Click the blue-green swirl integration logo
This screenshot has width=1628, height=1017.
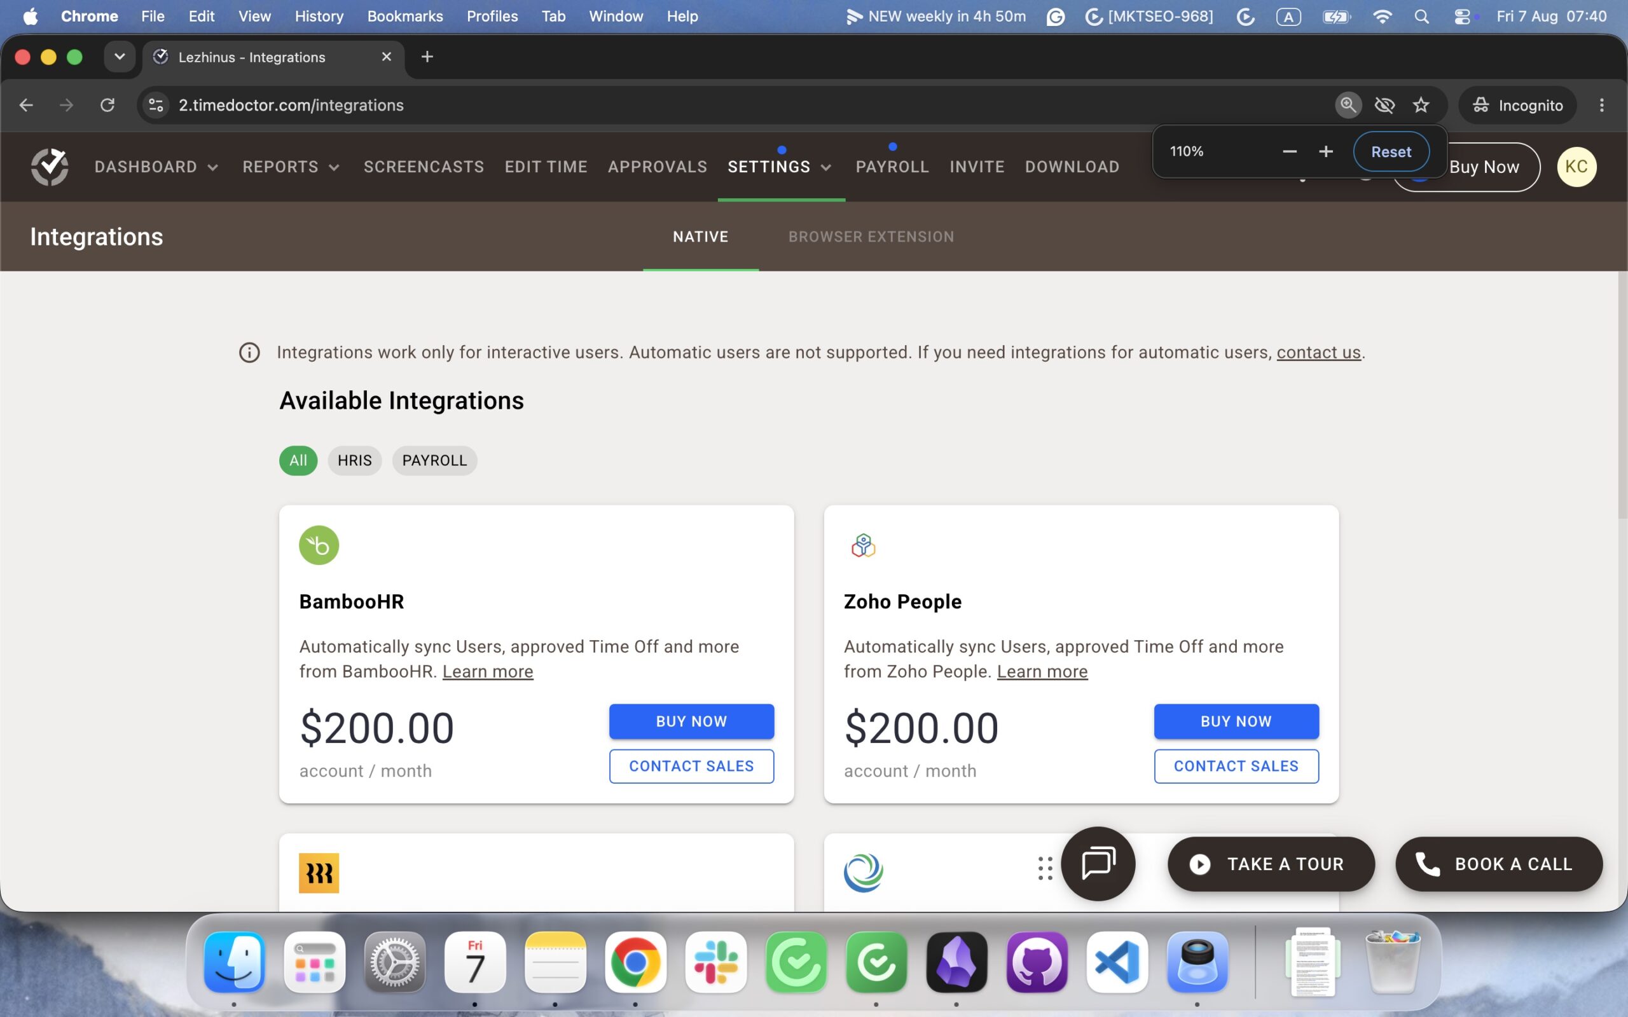pyautogui.click(x=863, y=873)
